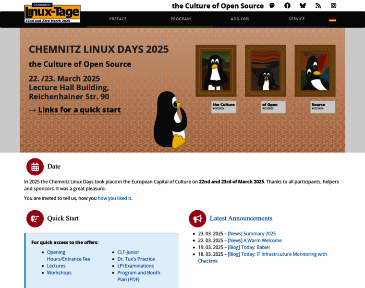Image resolution: width=365 pixels, height=288 pixels.
Task: Go to the Lectures link
Action: pyautogui.click(x=56, y=265)
